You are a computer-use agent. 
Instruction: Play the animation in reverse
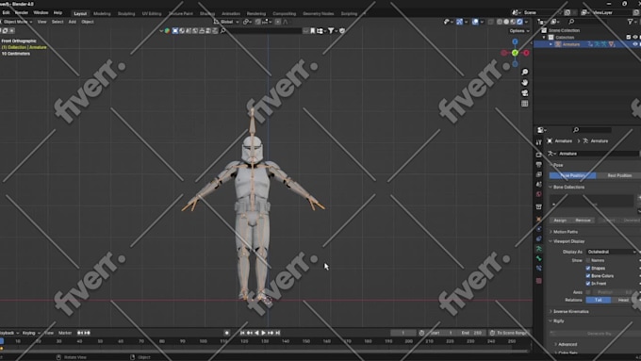(256, 333)
